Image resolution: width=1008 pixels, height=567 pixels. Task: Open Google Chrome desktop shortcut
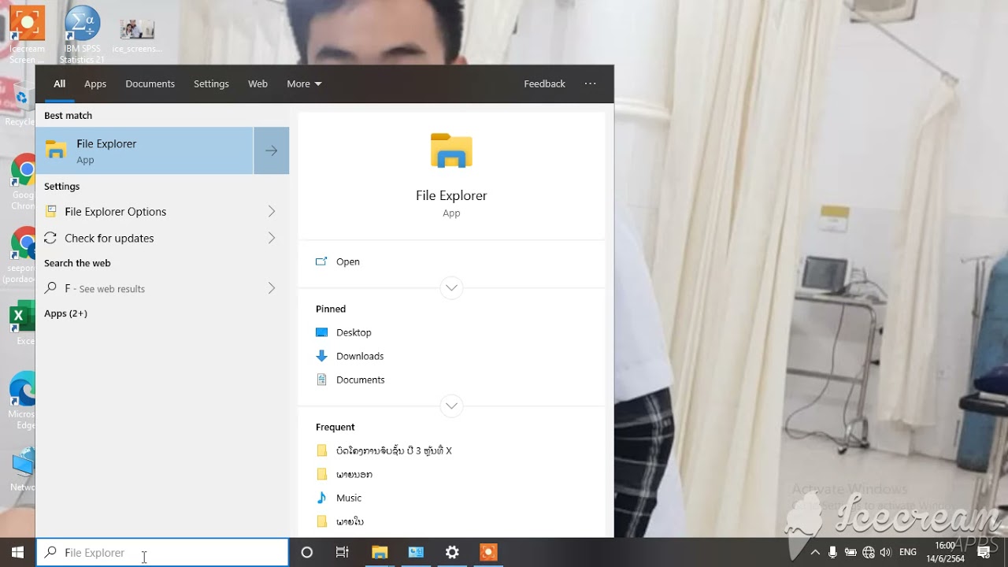(24, 182)
